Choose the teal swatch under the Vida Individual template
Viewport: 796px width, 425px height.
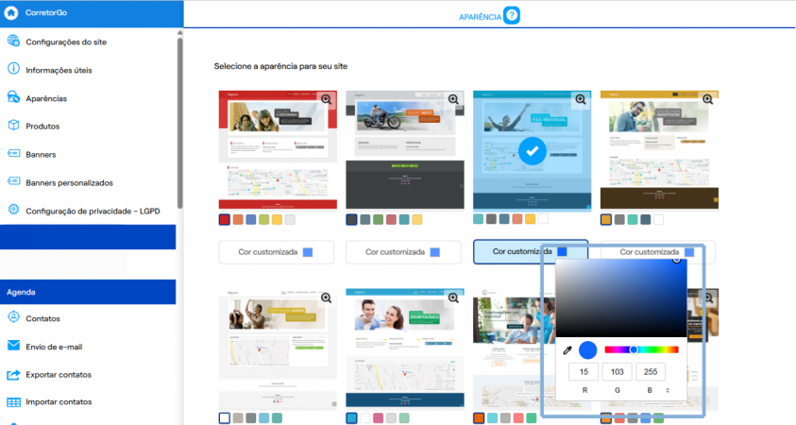click(x=478, y=219)
